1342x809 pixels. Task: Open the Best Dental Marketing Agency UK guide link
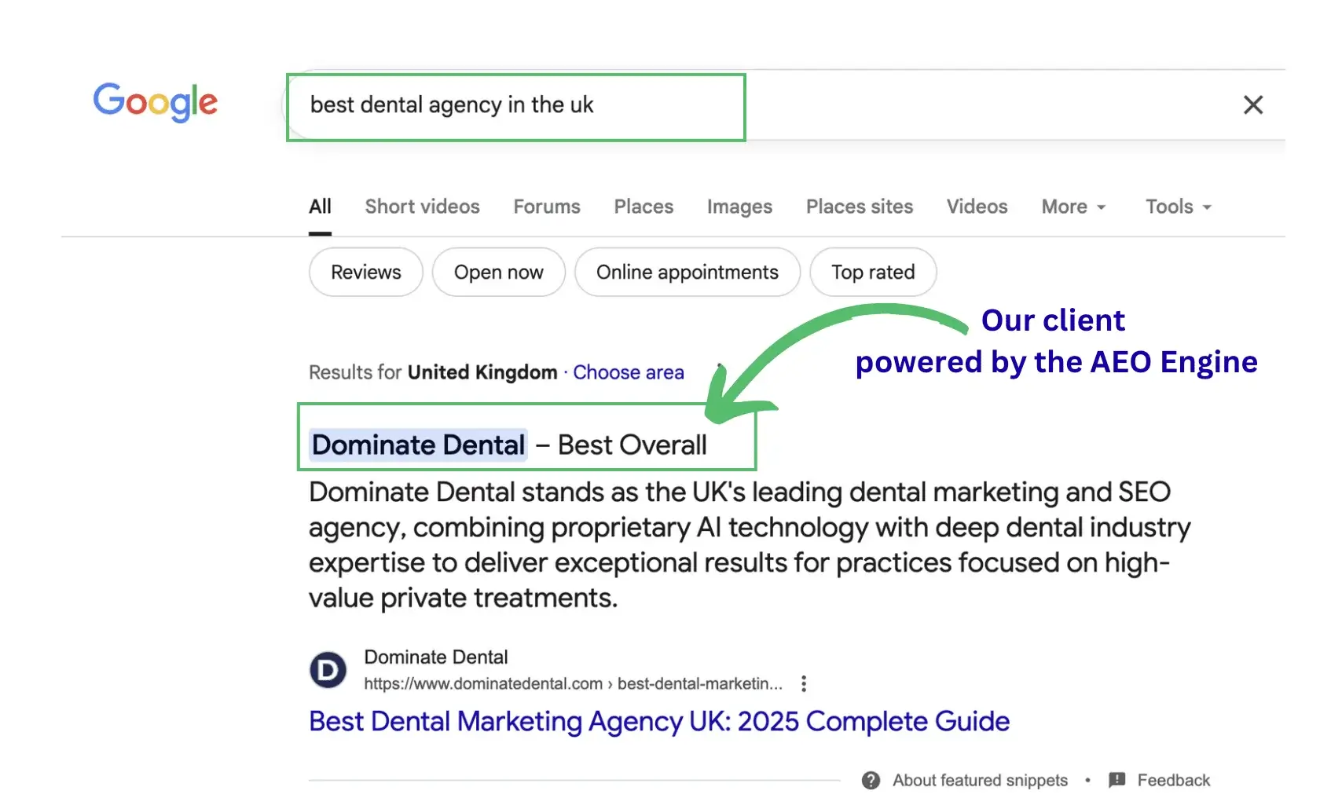point(658,720)
